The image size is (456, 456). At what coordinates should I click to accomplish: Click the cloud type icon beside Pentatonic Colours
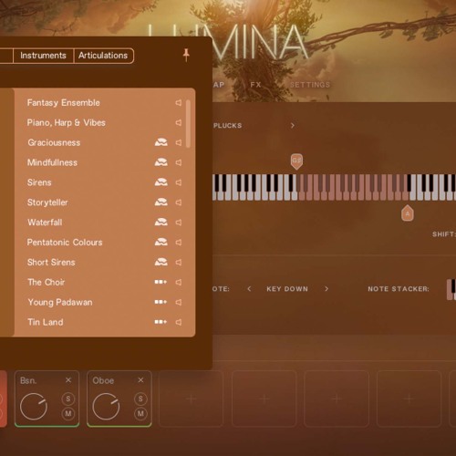pos(161,242)
